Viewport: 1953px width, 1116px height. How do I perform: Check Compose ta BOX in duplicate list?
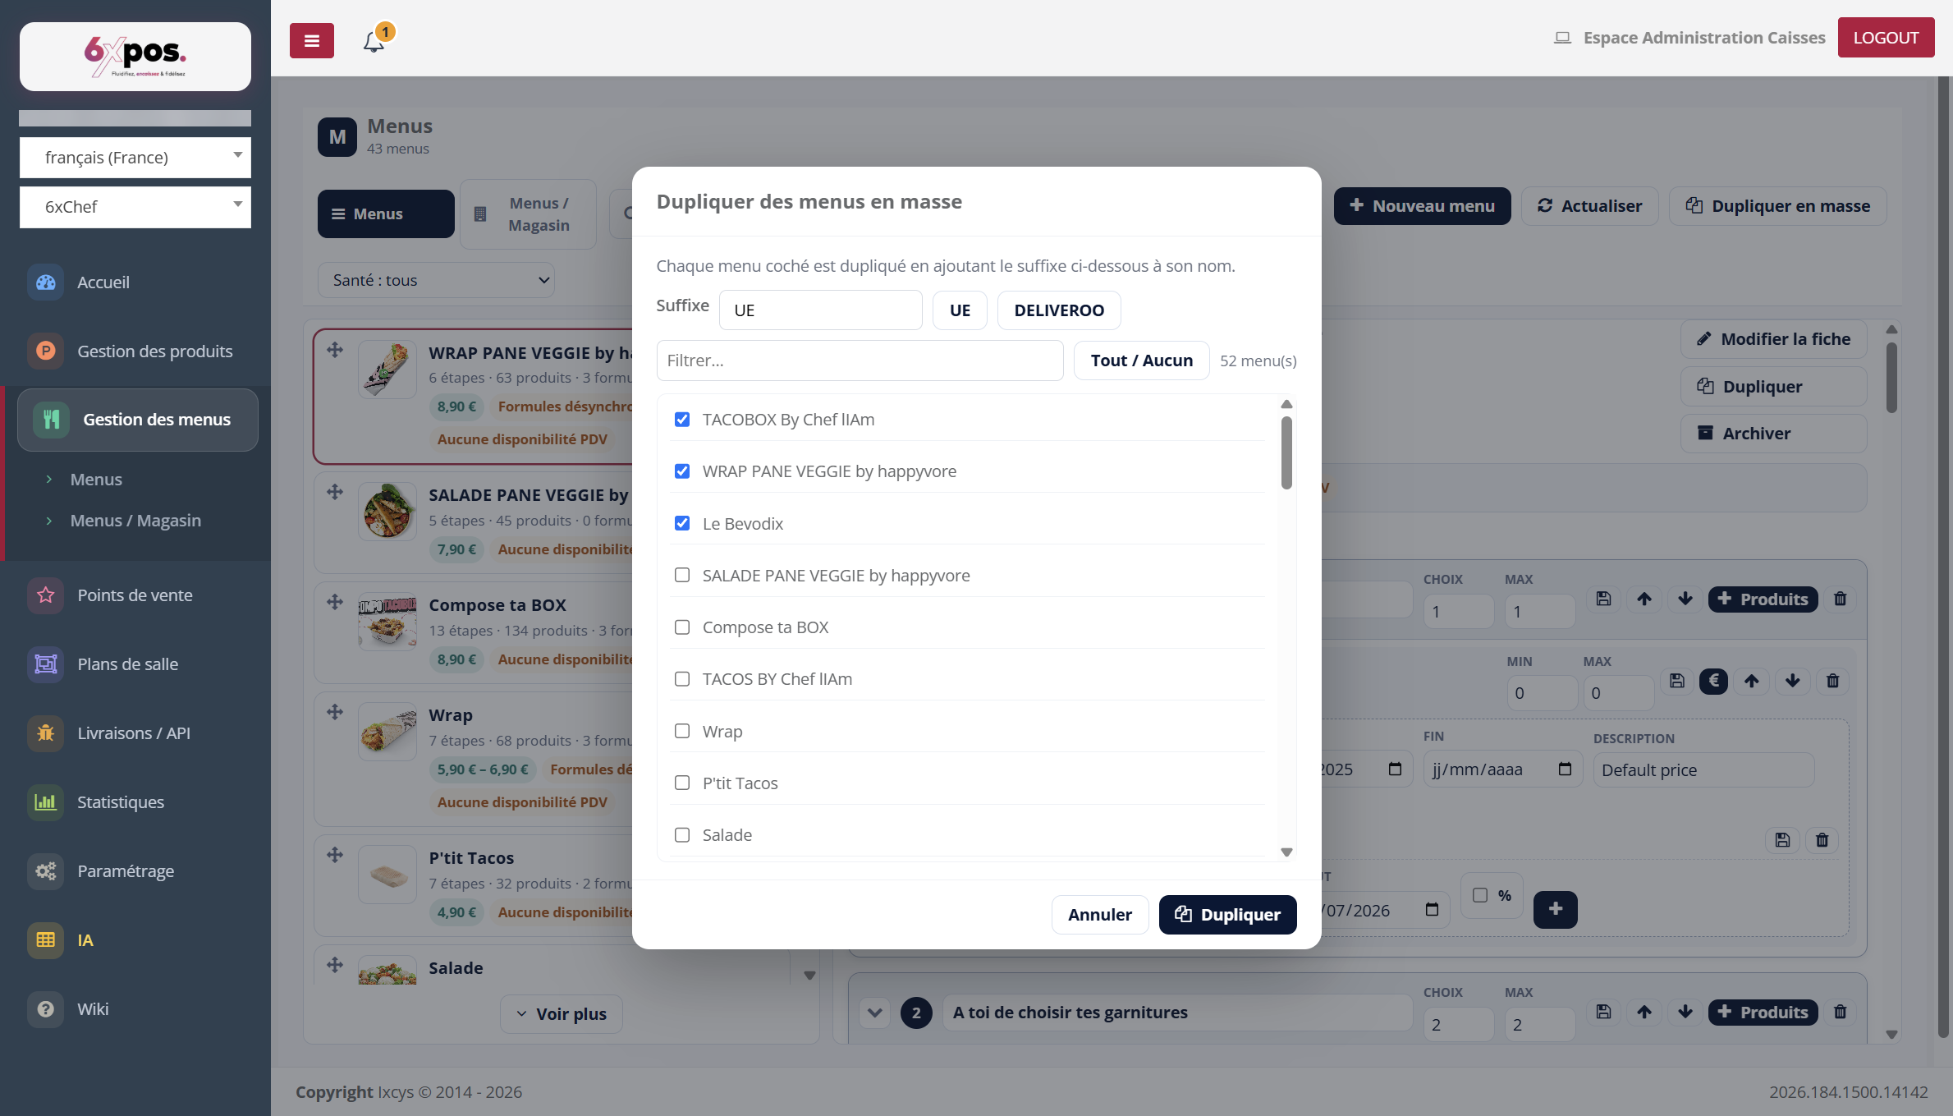(682, 627)
